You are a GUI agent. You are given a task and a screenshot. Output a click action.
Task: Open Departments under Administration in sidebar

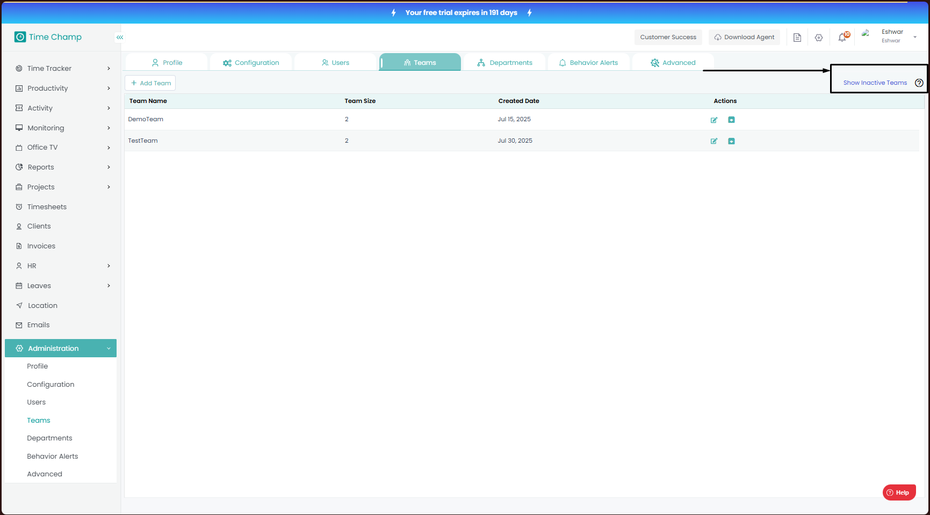coord(49,438)
